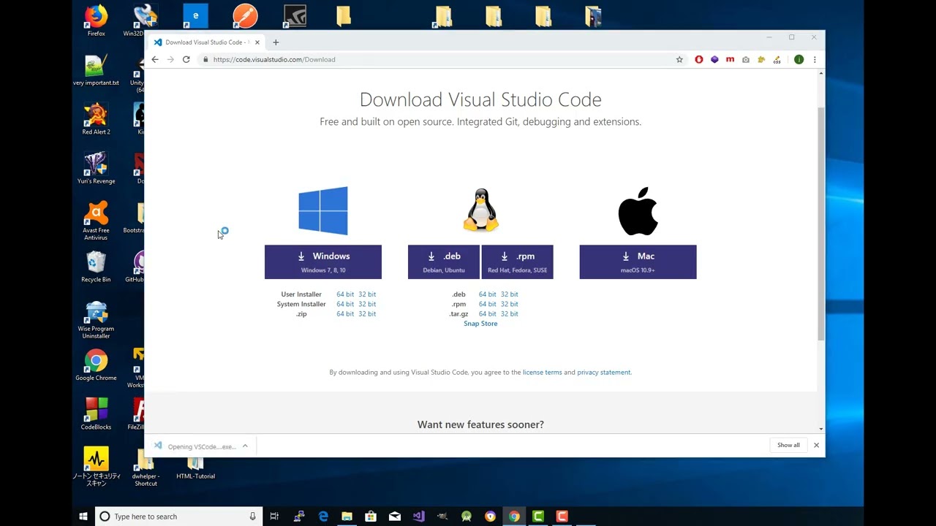
Task: Open the CSS pencil extension
Action: pyautogui.click(x=777, y=59)
